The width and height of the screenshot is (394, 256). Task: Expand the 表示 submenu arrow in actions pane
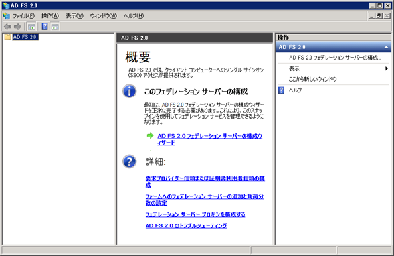point(387,68)
